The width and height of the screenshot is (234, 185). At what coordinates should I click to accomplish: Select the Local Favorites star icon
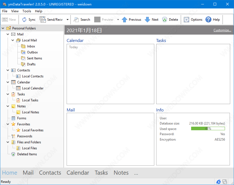[x=18, y=130]
